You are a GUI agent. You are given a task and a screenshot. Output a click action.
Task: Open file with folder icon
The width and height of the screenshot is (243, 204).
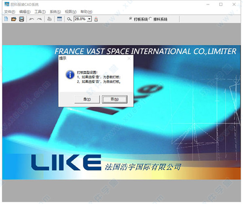14,19
